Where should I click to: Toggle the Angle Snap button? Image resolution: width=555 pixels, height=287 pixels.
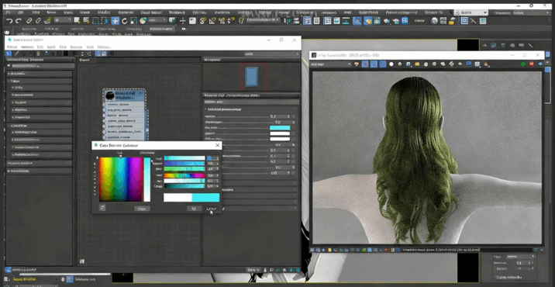pos(212,21)
